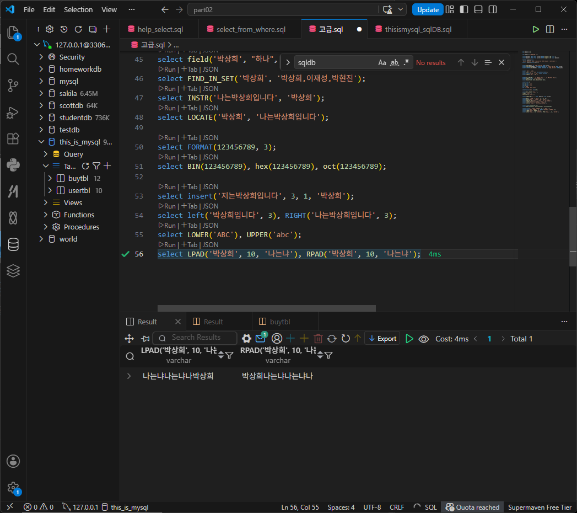Expand the sakila database
The image size is (577, 513).
click(x=41, y=94)
